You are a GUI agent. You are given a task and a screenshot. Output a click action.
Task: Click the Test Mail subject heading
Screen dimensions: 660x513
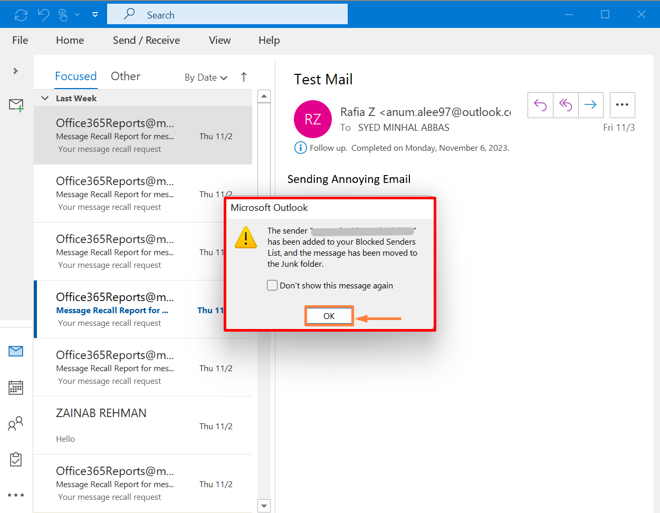[x=323, y=79]
